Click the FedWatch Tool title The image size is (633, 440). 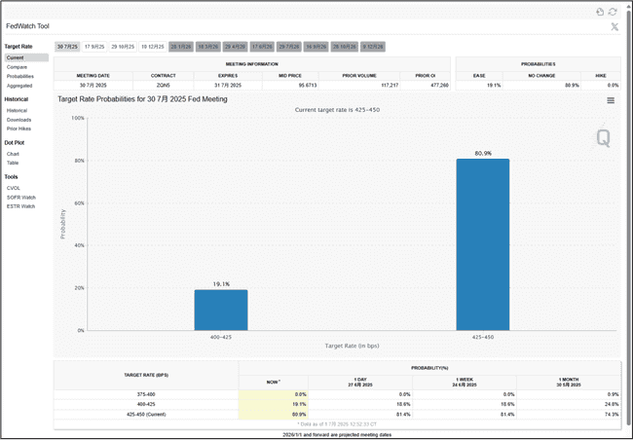click(28, 26)
